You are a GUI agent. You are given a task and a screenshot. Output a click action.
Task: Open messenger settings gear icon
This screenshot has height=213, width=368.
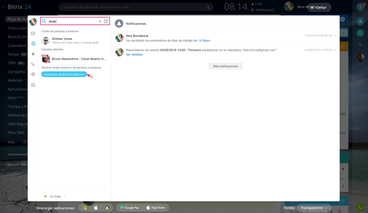pos(33,74)
